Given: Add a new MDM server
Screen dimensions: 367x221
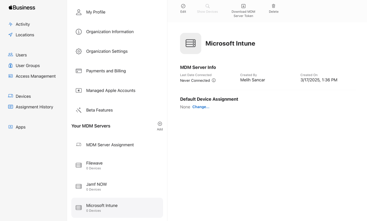Looking at the screenshot, I should (x=160, y=124).
